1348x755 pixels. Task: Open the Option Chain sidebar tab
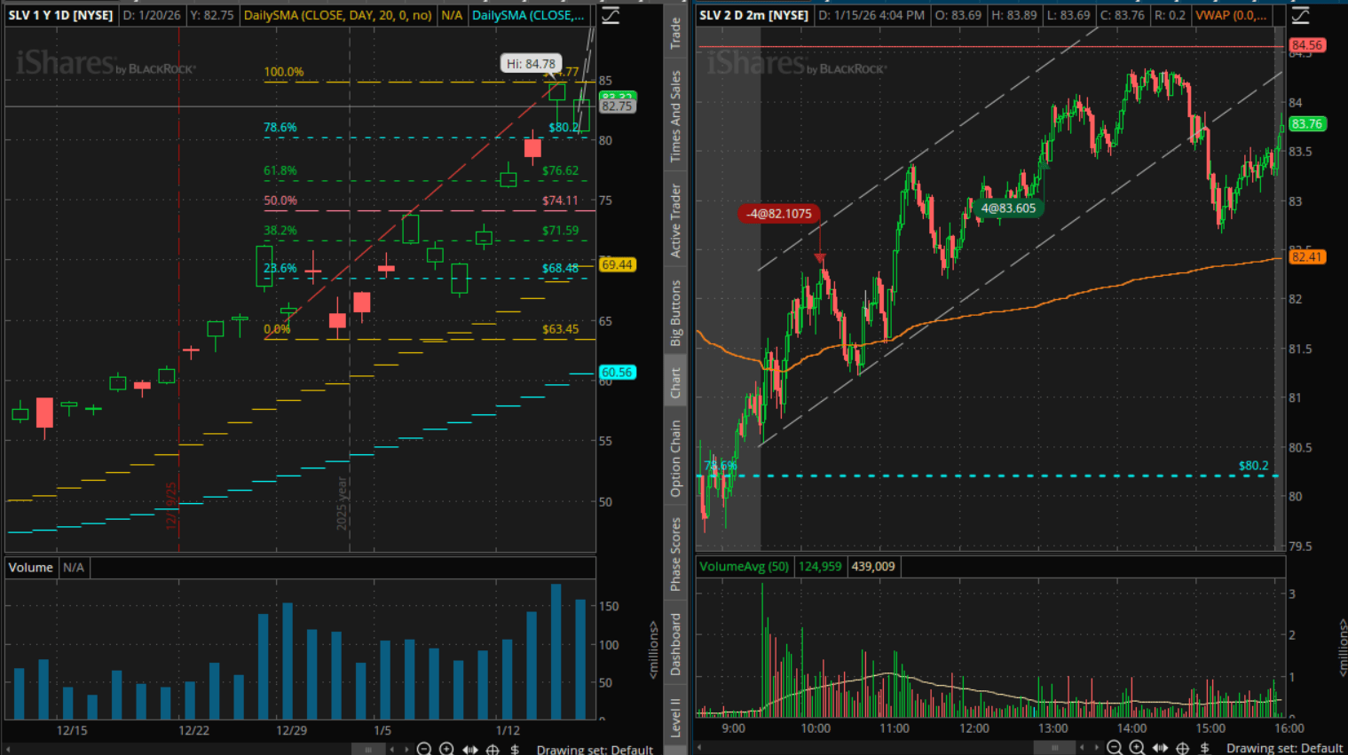(x=675, y=459)
